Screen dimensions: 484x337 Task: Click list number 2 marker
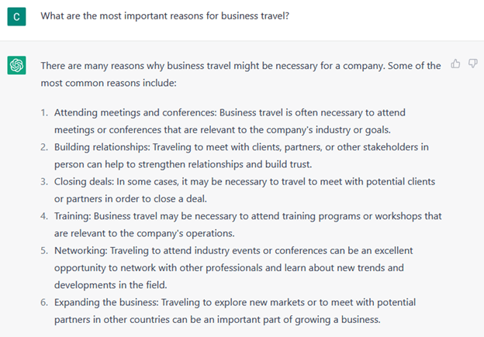coord(44,146)
